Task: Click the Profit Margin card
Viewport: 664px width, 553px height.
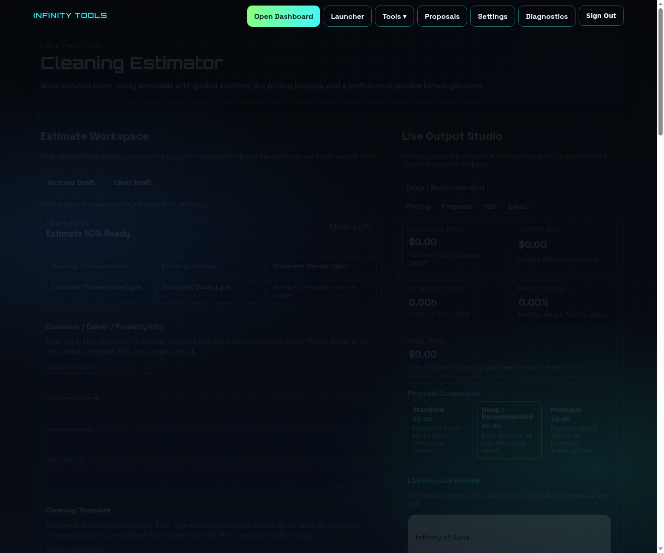Action: 564,302
